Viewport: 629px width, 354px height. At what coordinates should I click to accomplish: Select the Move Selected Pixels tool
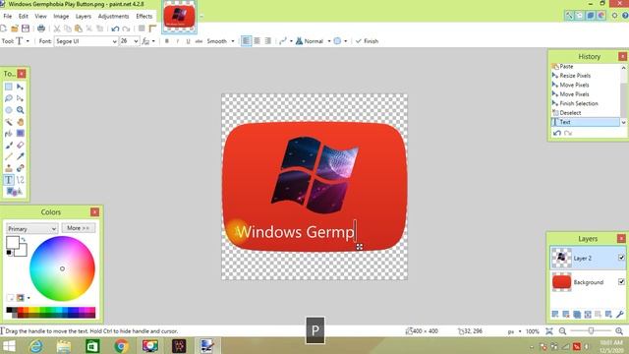20,87
